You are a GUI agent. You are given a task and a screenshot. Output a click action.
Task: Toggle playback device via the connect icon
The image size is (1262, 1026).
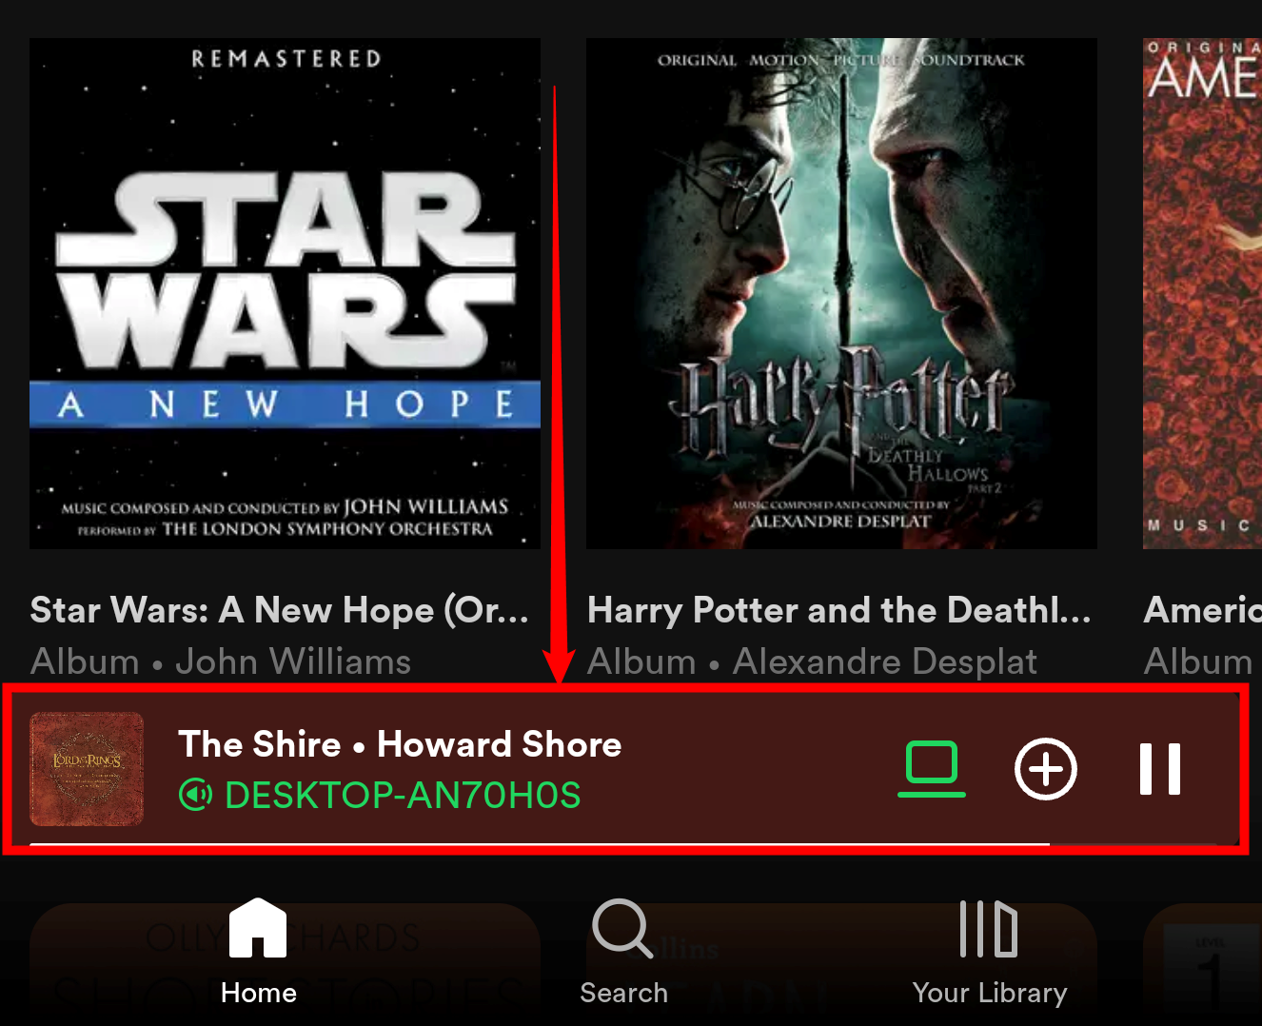pyautogui.click(x=931, y=767)
